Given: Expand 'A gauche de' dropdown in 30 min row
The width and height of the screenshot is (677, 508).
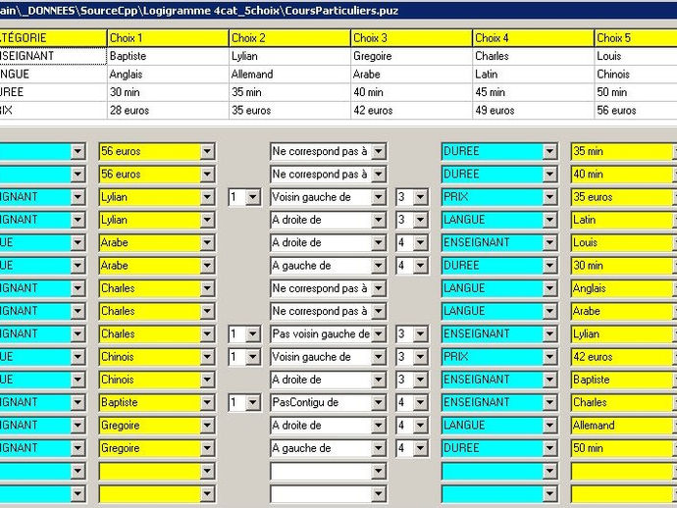Looking at the screenshot, I should click(379, 266).
